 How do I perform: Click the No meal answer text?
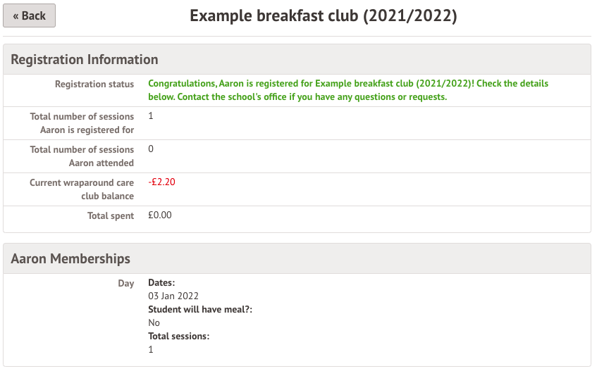coord(154,323)
